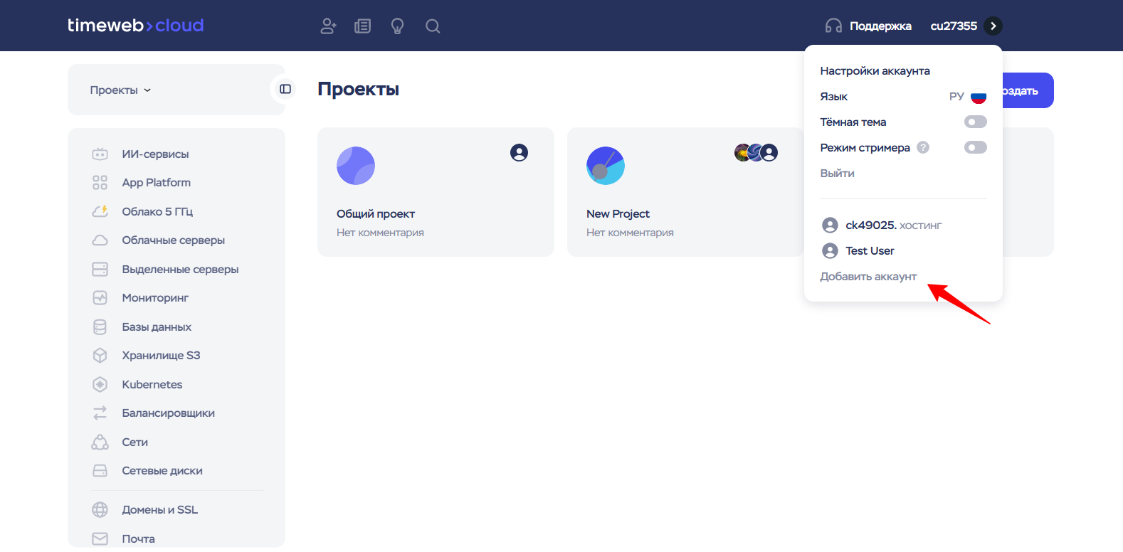
Task: Toggle the Режим стримера switch
Action: pos(976,147)
